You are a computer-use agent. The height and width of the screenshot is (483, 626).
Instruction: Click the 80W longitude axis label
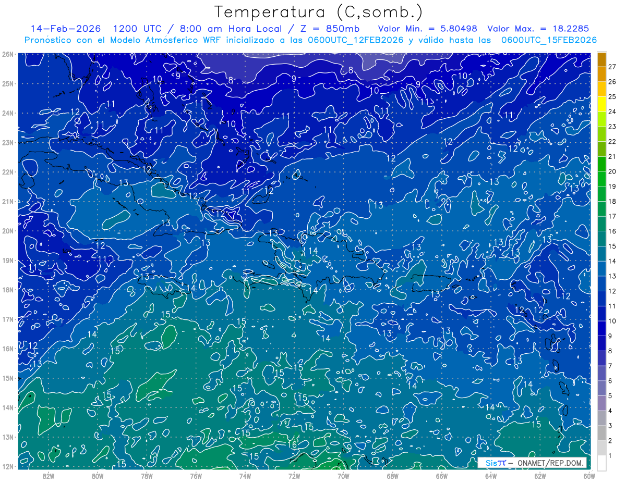98,475
